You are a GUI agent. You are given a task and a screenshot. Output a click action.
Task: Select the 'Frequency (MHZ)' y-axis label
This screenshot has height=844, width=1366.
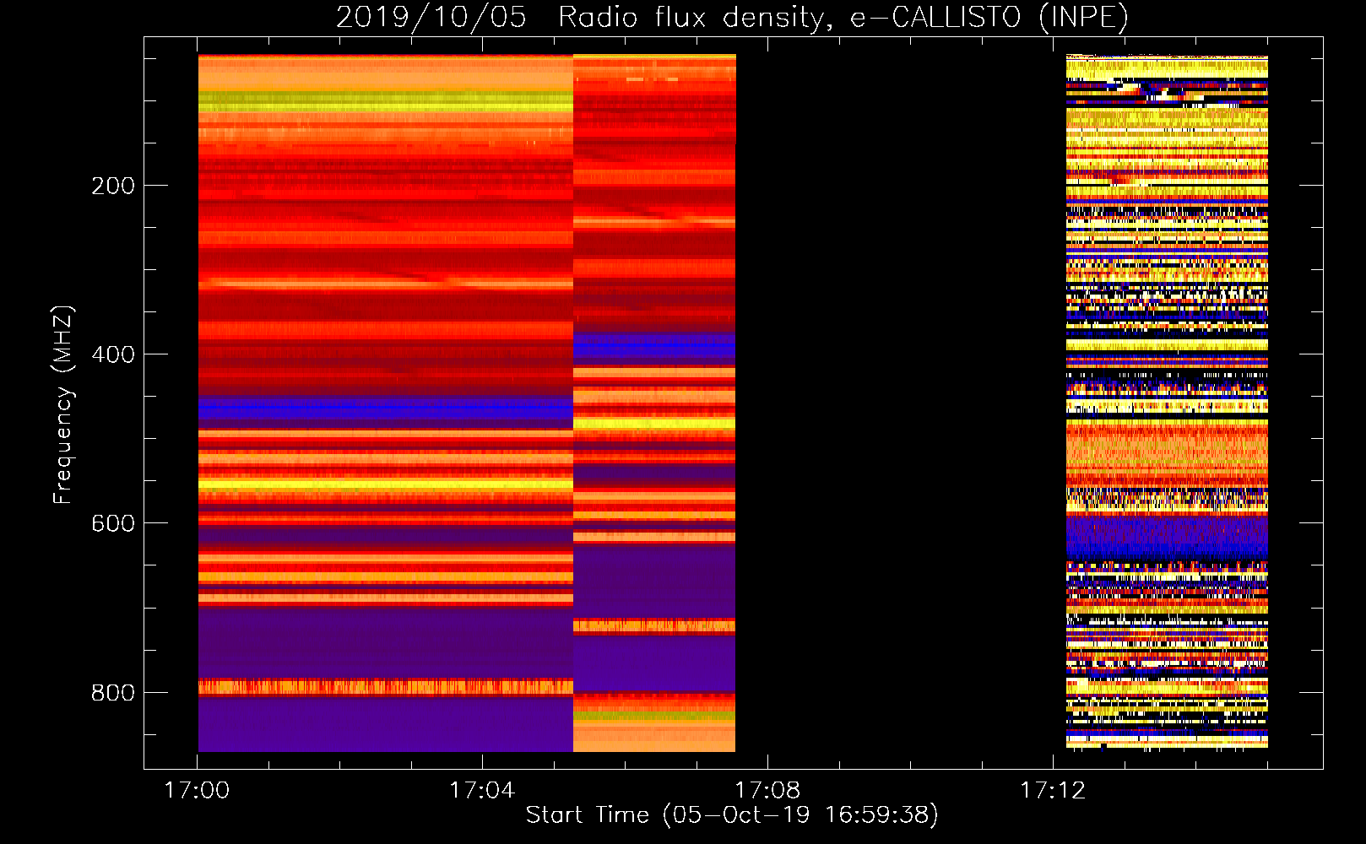63,404
